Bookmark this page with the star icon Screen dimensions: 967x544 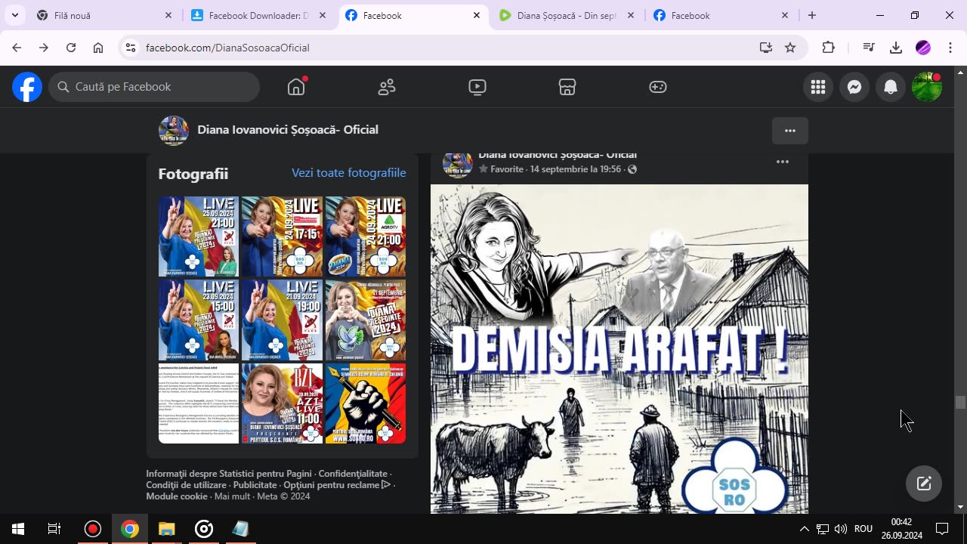point(790,48)
